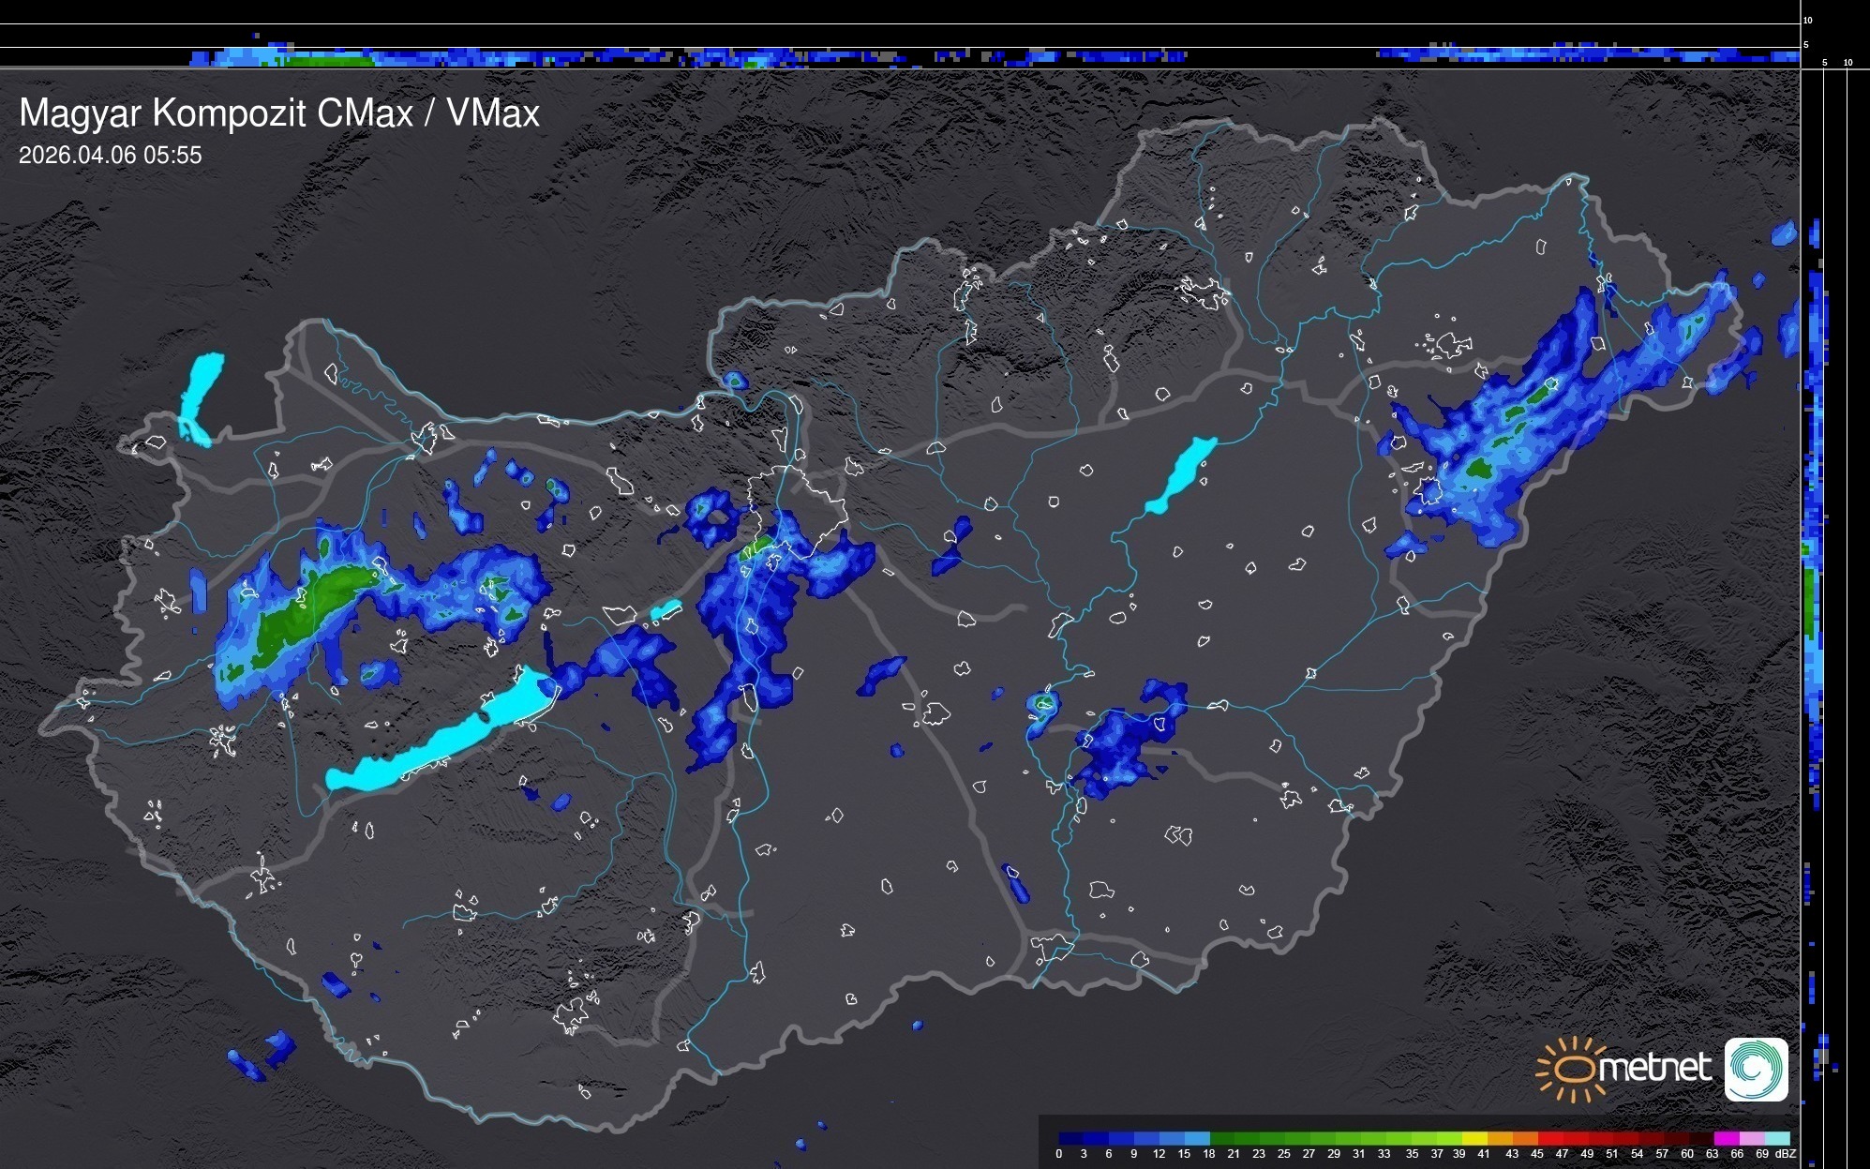The width and height of the screenshot is (1870, 1169).
Task: Click the metnet wordmark text
Action: [1654, 1068]
